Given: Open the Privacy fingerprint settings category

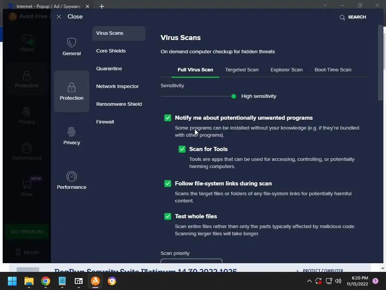Looking at the screenshot, I should [71, 132].
